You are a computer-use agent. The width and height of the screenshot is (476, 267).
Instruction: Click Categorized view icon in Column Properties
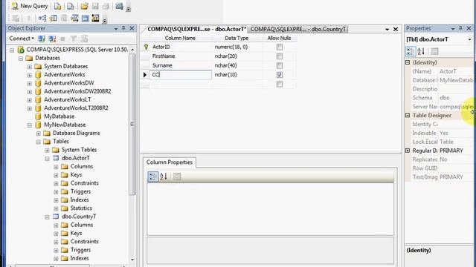(x=152, y=177)
